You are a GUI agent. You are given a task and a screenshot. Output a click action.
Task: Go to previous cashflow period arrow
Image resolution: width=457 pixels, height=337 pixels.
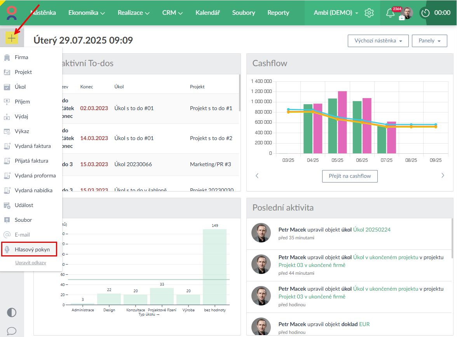tap(257, 176)
